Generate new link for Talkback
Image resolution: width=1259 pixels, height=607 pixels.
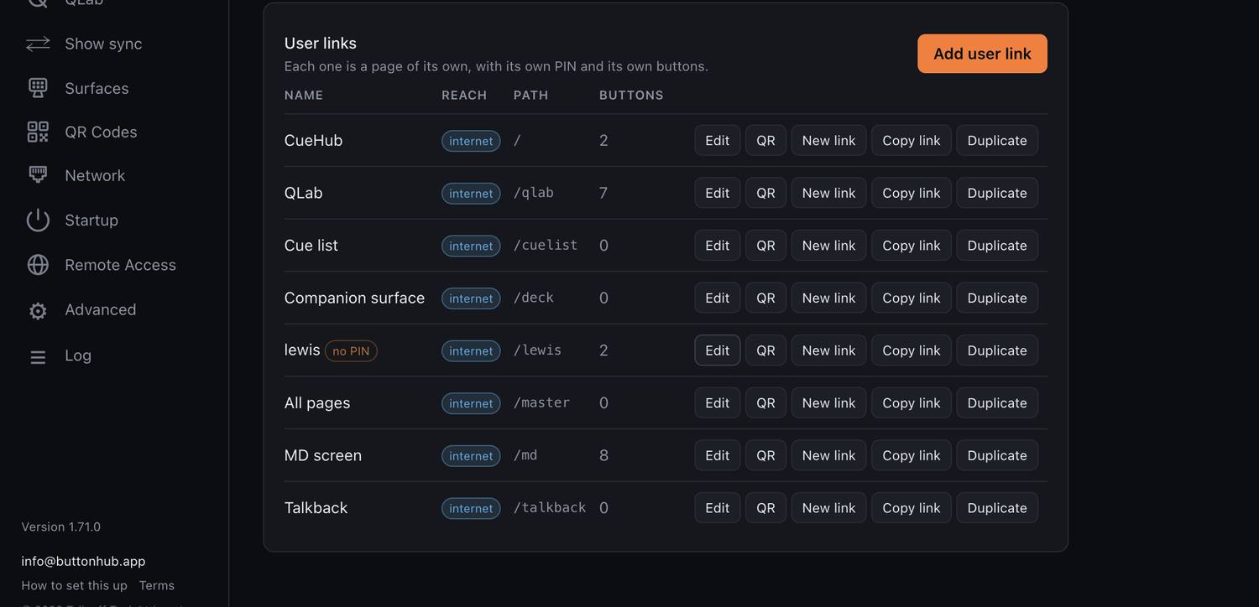point(828,507)
